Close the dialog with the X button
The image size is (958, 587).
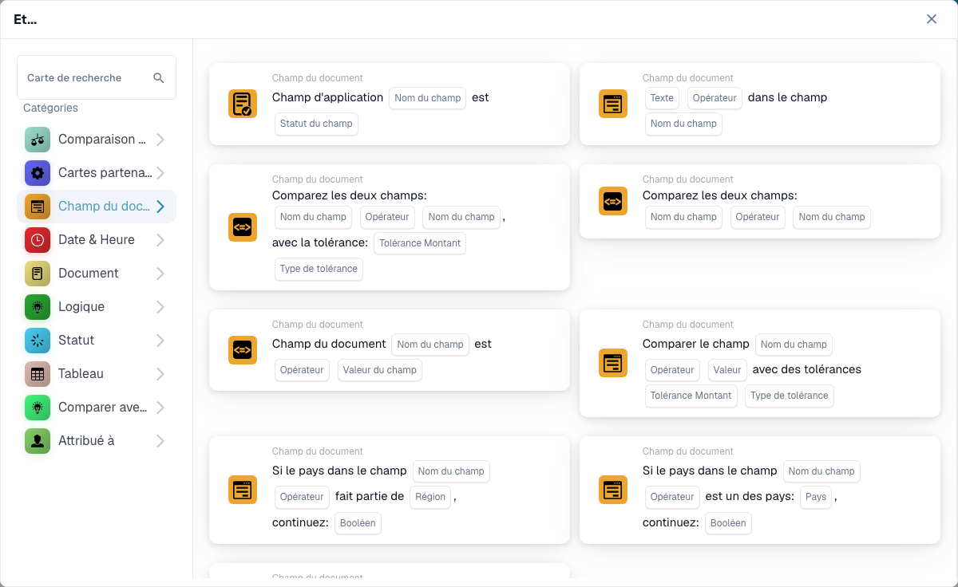[932, 19]
